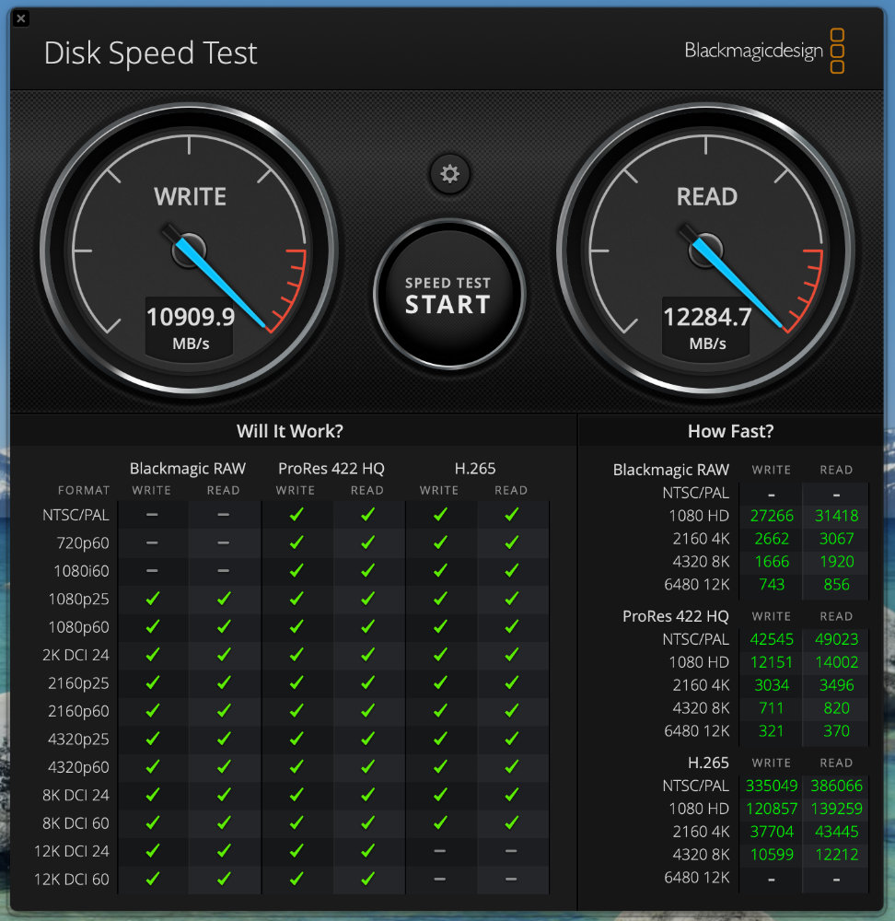Click the 12K DCI 60 H.265 write dash
This screenshot has width=895, height=921.
tap(439, 879)
